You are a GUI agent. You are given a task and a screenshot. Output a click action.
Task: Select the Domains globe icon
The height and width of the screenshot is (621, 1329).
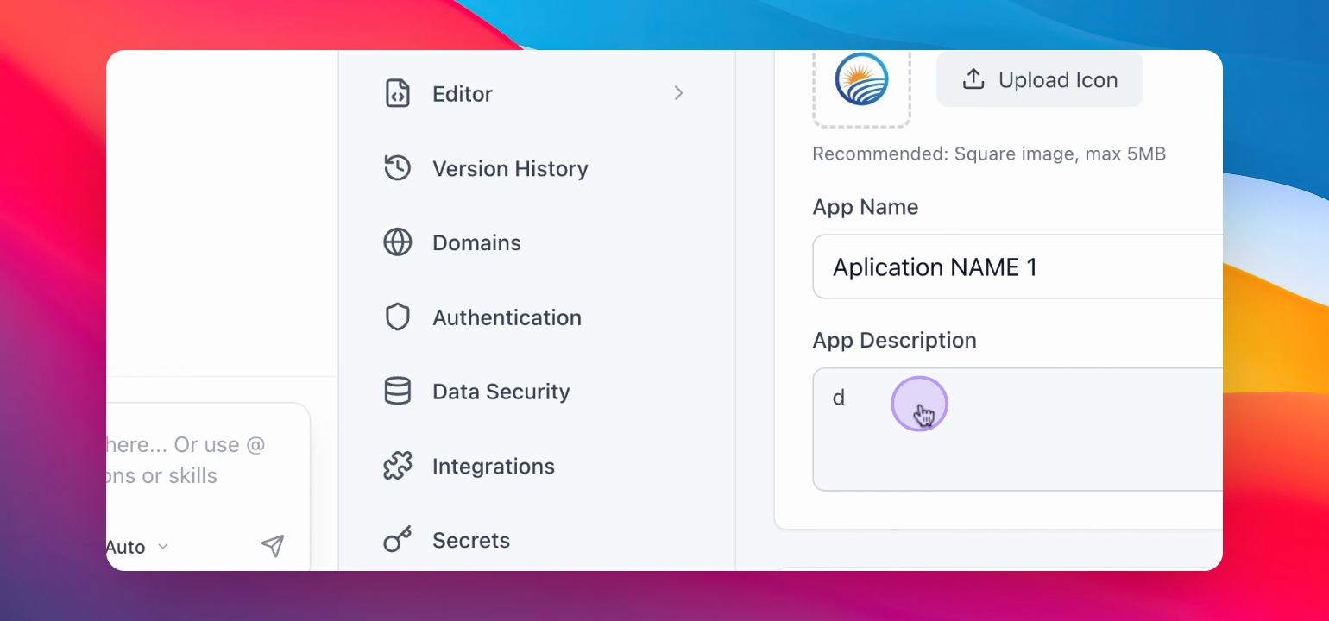click(397, 242)
